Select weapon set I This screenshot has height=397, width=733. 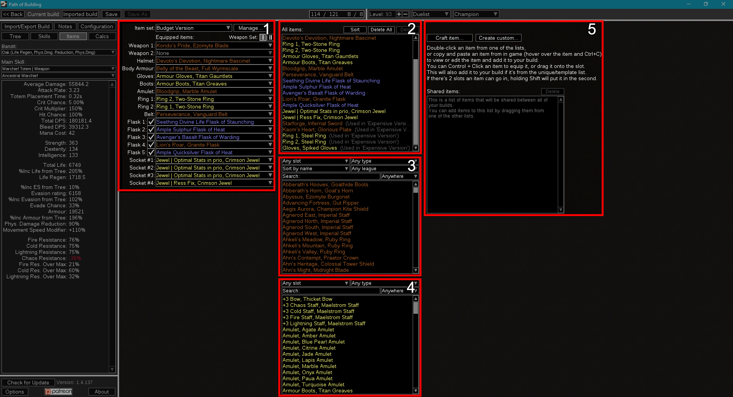tap(263, 37)
